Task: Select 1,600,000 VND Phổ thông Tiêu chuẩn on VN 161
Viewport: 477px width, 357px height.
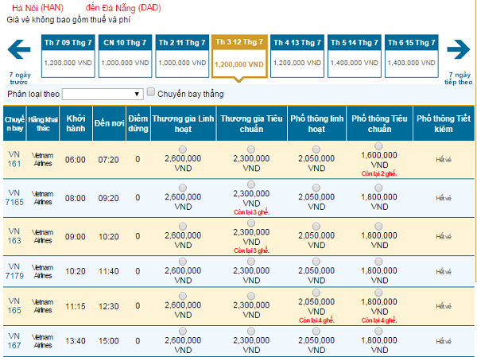Action: [378, 146]
